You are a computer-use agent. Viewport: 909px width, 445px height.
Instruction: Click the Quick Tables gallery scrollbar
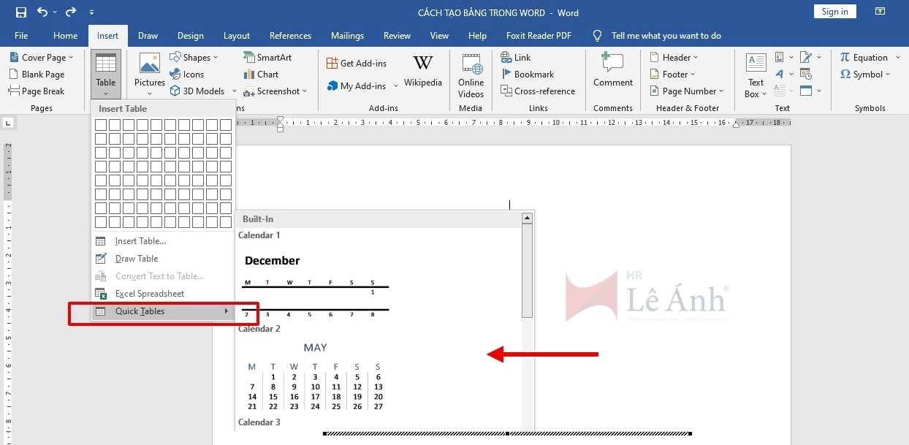[x=527, y=270]
